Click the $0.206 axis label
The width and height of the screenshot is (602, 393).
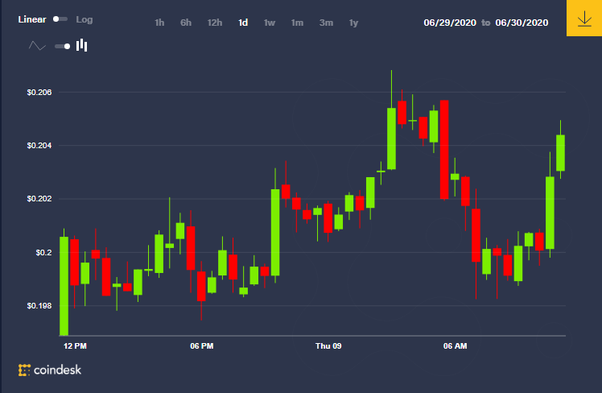pyautogui.click(x=39, y=92)
